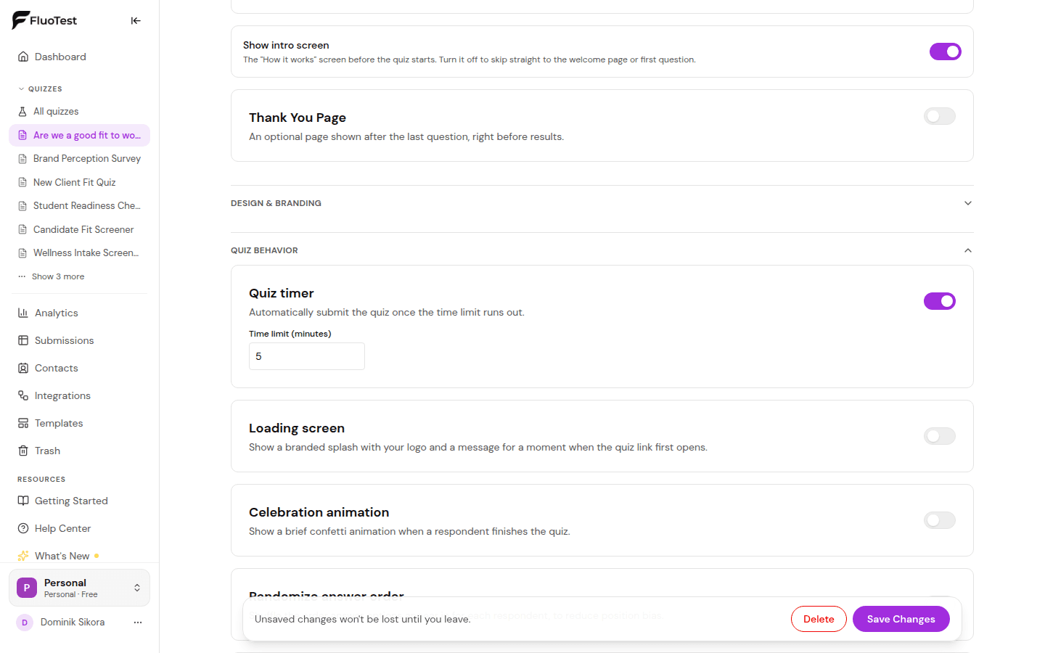Expand Show 3 more quizzes
The height and width of the screenshot is (653, 1045).
coord(51,276)
